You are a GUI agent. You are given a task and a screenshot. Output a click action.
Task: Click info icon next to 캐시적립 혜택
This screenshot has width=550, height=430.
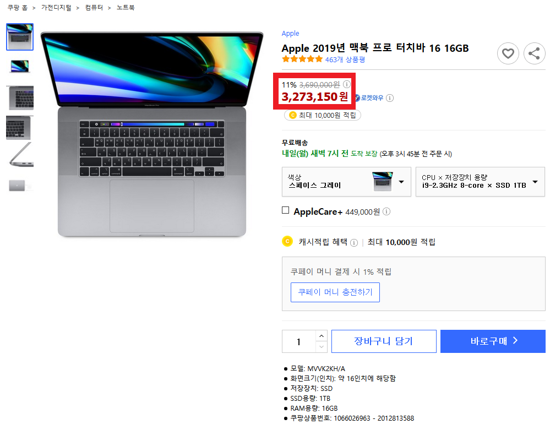(354, 243)
